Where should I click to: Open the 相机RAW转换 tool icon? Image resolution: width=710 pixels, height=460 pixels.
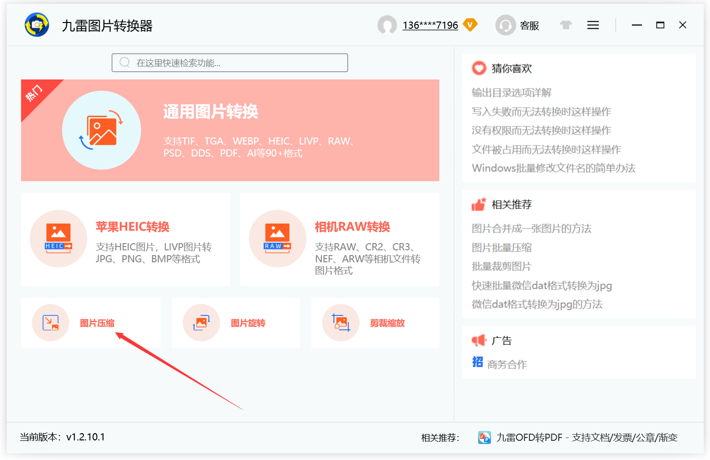[x=277, y=238]
